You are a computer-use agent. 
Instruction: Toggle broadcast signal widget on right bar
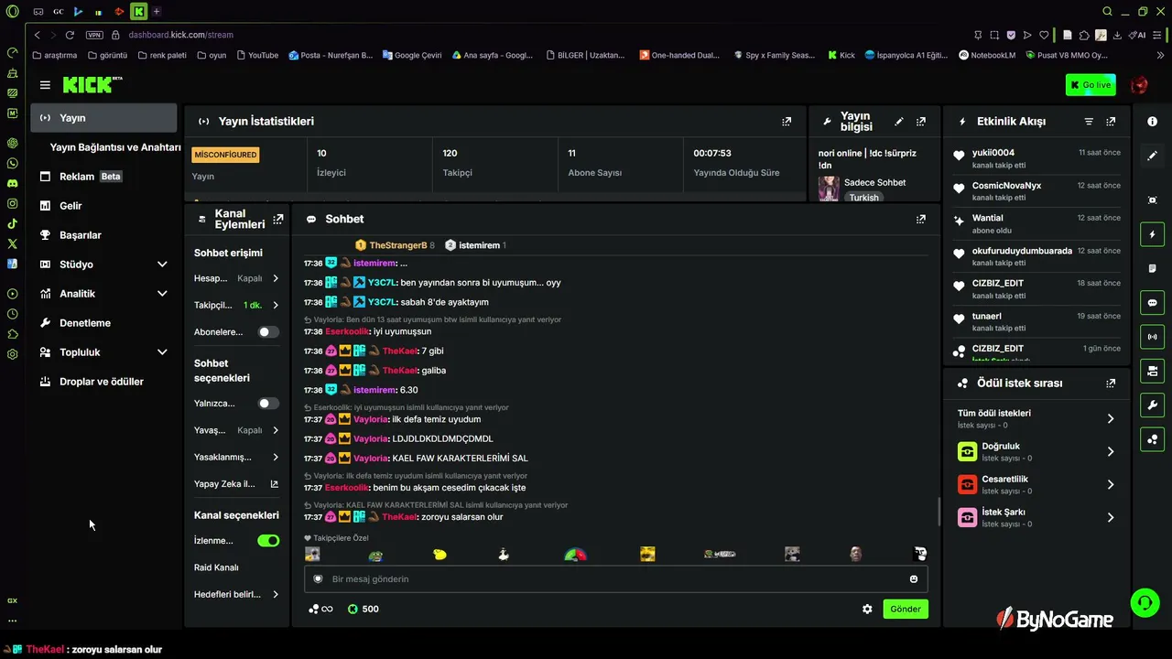pos(1152,337)
